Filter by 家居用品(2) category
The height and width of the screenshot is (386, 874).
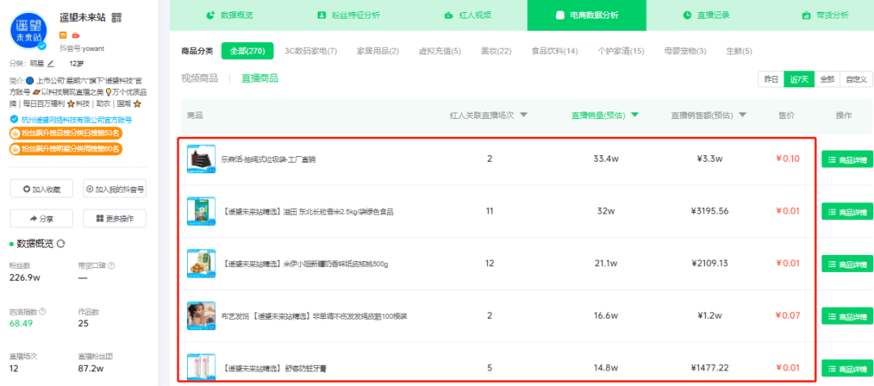pyautogui.click(x=378, y=51)
